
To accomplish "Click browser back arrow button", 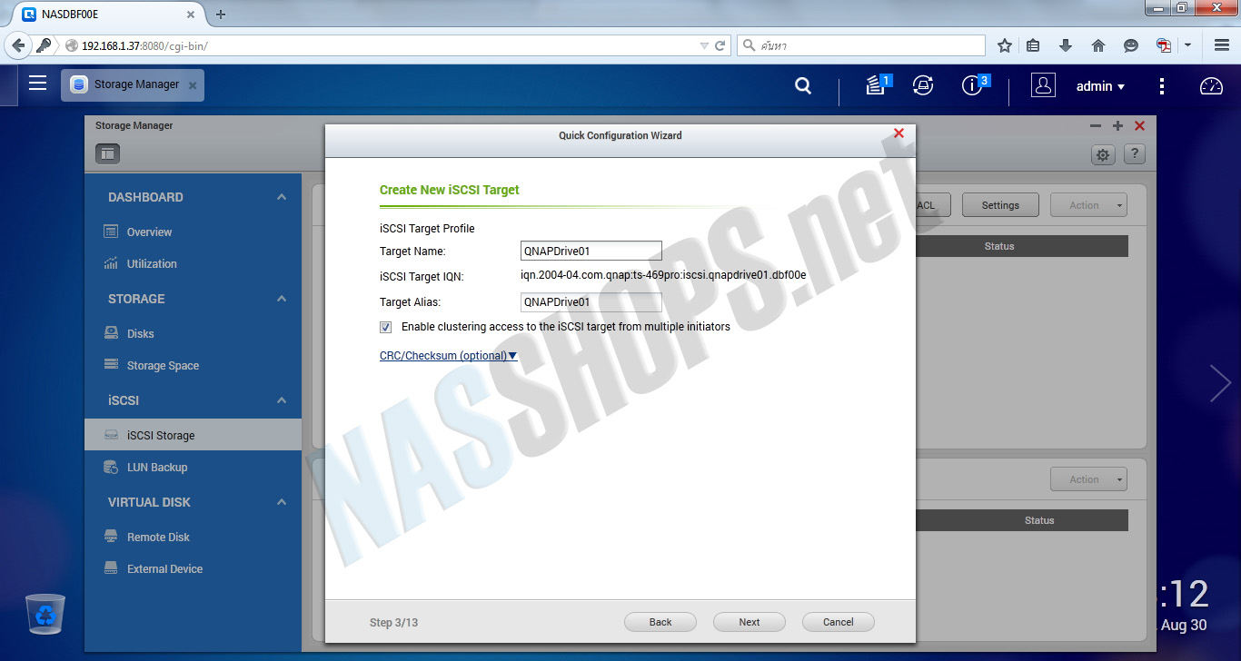I will click(x=19, y=45).
